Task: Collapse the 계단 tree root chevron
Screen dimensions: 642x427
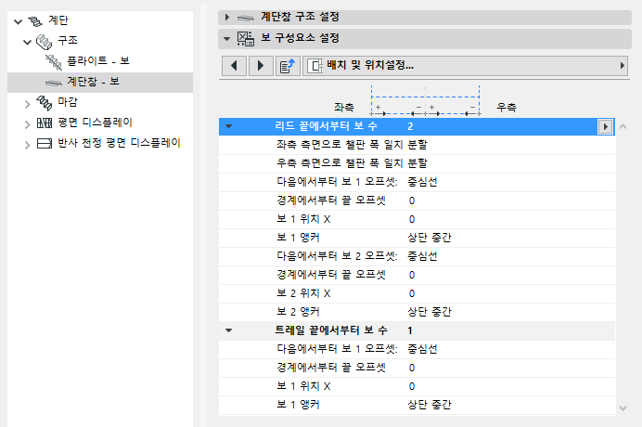Action: click(x=18, y=21)
